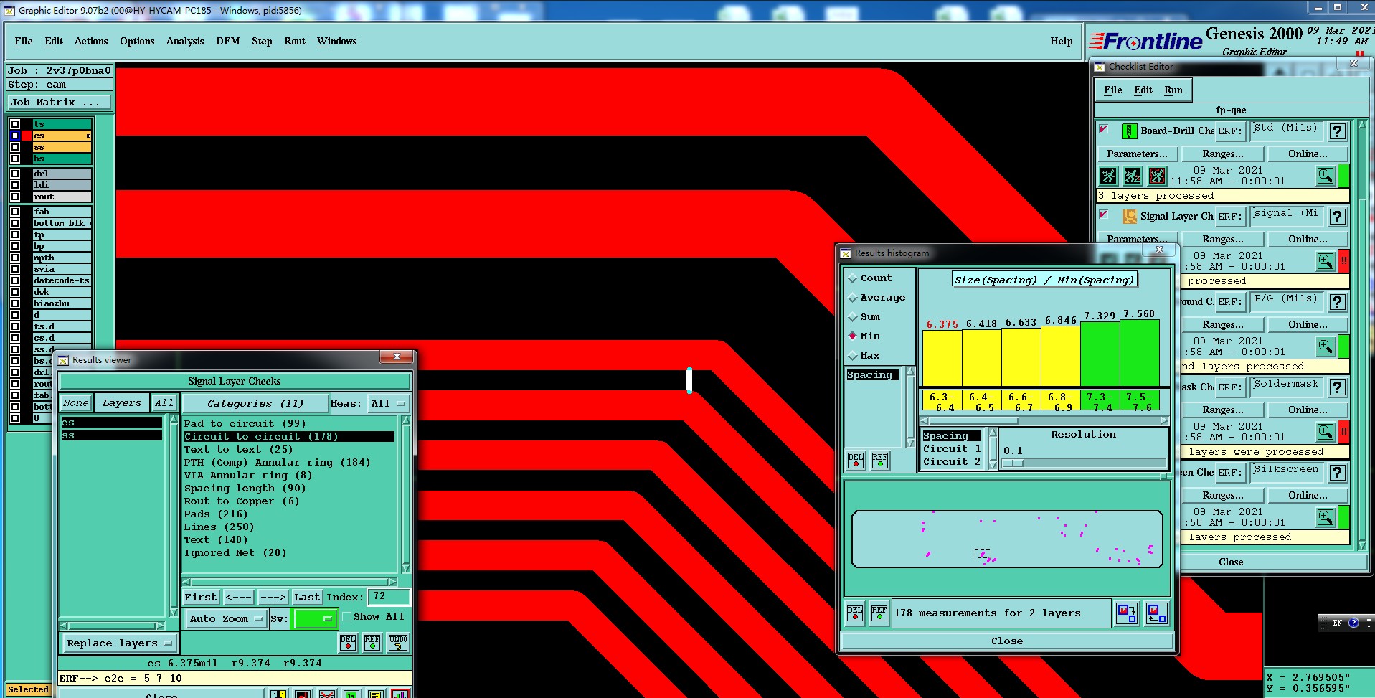This screenshot has width=1375, height=698.
Task: Click the REF icon beside the histogram Spacing list
Action: (x=880, y=461)
